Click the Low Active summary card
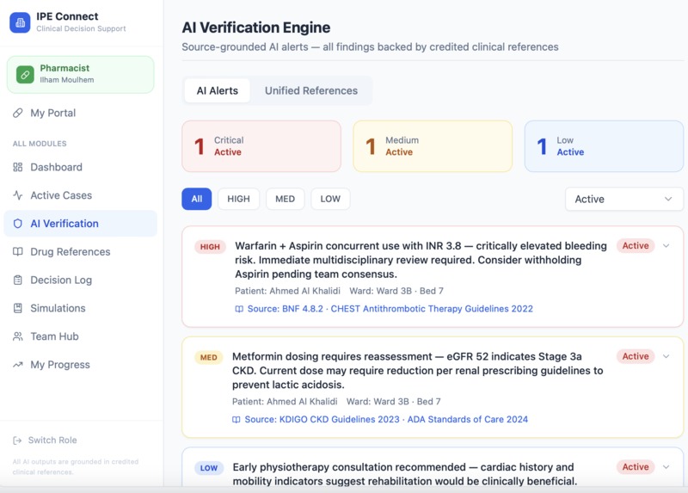Viewport: 688px width, 493px height. click(604, 146)
